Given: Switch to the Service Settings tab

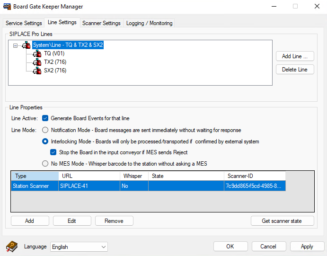Looking at the screenshot, I should coord(24,23).
